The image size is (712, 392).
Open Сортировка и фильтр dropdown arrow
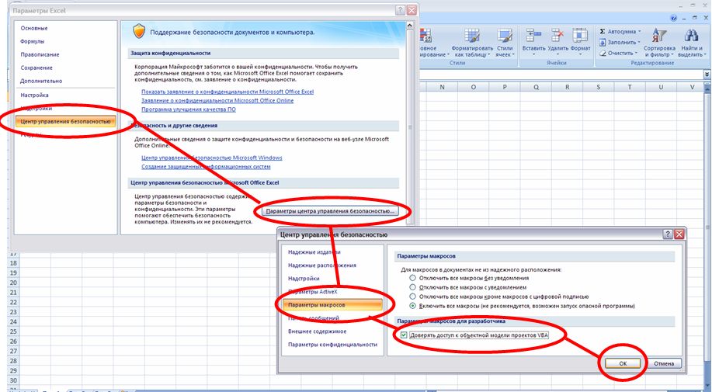pyautogui.click(x=672, y=55)
